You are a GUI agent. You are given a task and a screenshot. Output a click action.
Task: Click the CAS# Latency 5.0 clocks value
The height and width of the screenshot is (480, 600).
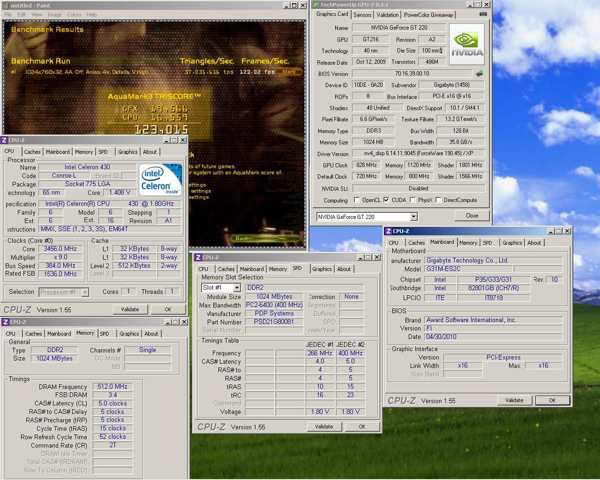coord(113,403)
